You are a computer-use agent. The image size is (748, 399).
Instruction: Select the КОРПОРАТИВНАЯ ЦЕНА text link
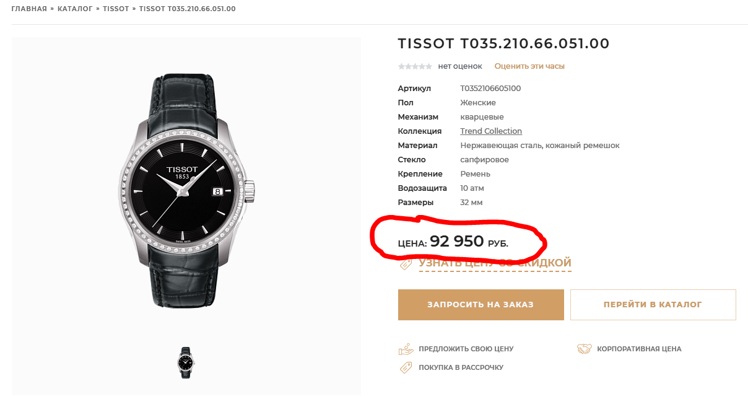pyautogui.click(x=639, y=349)
